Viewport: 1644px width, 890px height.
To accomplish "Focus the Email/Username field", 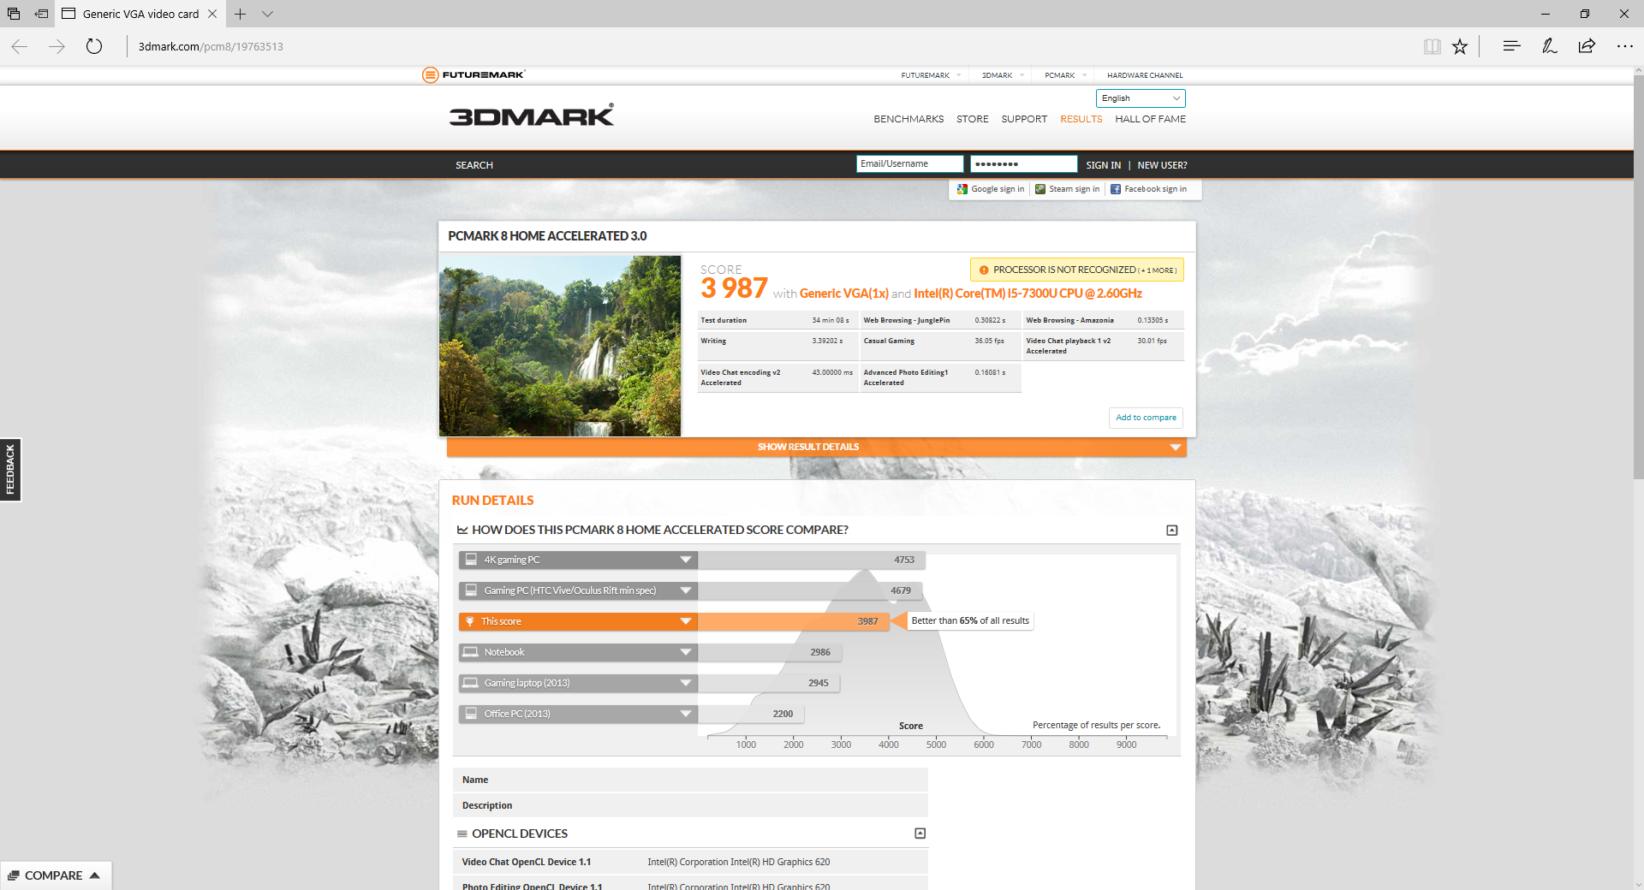I will click(x=909, y=163).
